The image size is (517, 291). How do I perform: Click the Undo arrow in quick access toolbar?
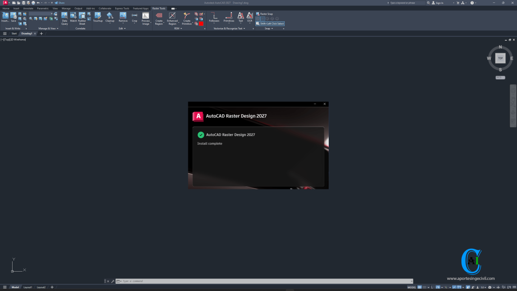click(38, 2)
